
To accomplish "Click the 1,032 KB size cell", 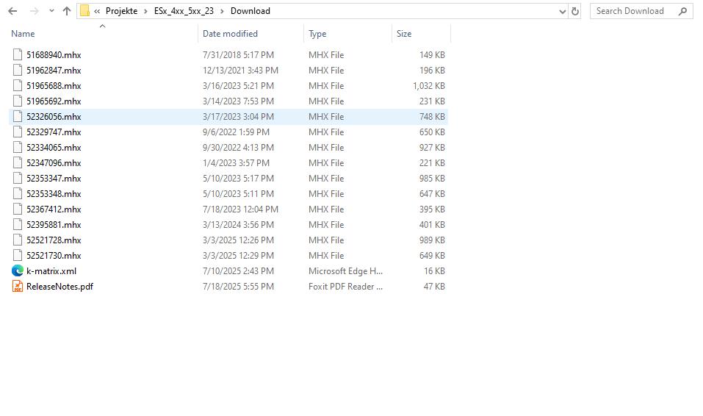I will pos(428,86).
